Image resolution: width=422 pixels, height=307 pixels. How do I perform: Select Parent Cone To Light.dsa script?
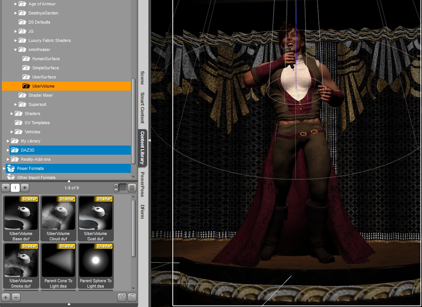point(58,266)
